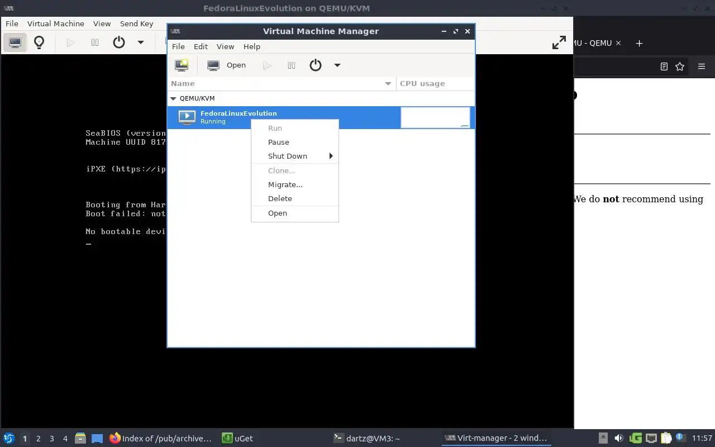Open the file manager launcher in taskbar
The image size is (715, 447).
[81, 438]
